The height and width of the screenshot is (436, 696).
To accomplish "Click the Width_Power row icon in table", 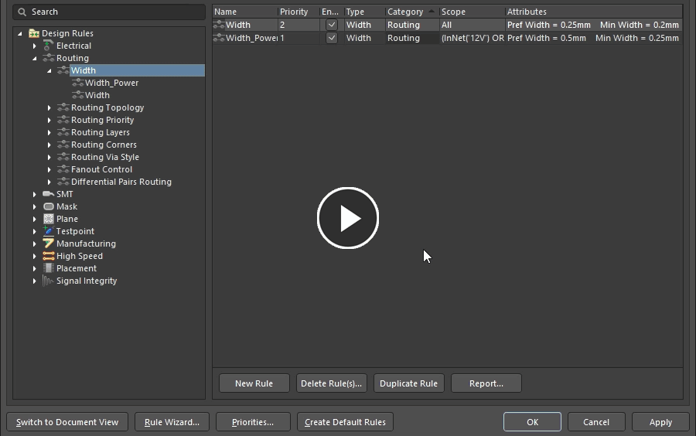I will 219,38.
